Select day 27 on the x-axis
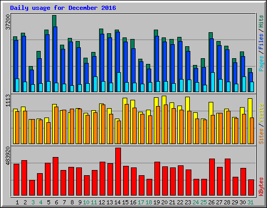267x208 pixels. click(x=219, y=202)
